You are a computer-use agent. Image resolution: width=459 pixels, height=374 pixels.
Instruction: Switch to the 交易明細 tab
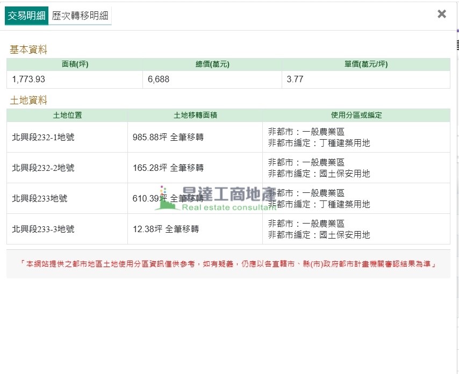tap(26, 16)
